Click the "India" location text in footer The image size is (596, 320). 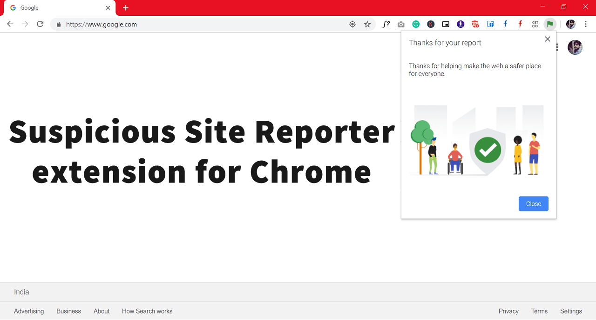[21, 292]
